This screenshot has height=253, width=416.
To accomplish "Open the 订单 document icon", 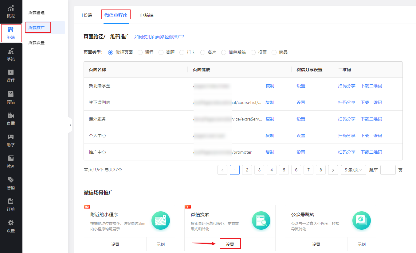I will [x=11, y=201].
